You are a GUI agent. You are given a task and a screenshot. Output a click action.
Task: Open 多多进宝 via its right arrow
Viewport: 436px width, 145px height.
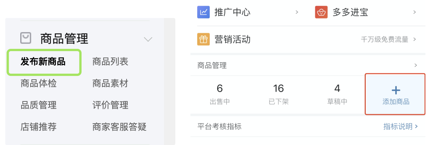click(x=414, y=12)
